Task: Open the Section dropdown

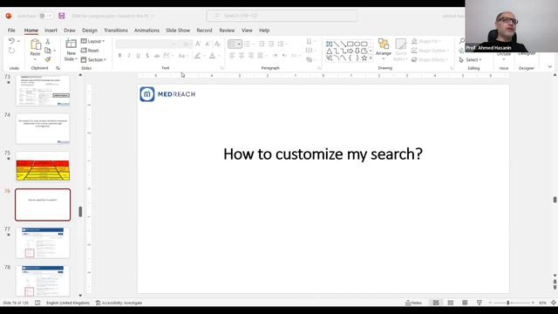Action: click(93, 60)
